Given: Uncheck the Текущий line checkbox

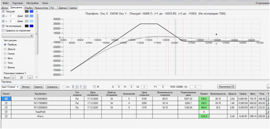Looking at the screenshot, I should pos(3,11).
